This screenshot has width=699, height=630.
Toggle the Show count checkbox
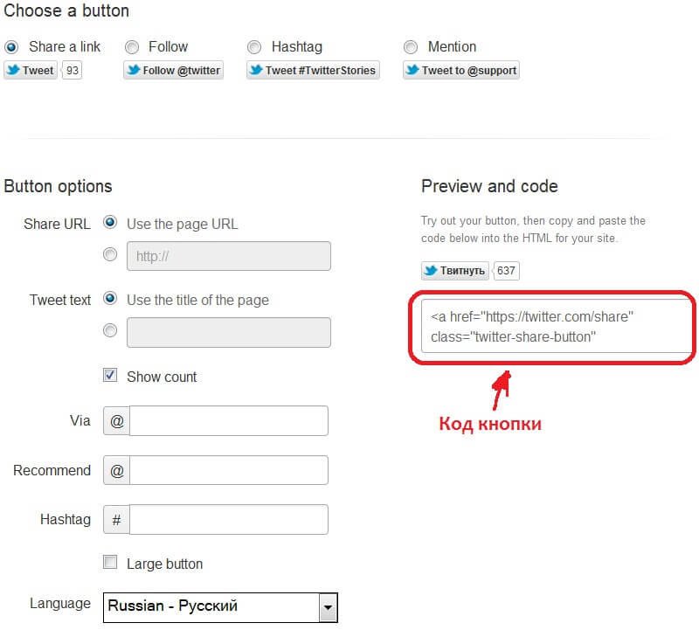[110, 376]
